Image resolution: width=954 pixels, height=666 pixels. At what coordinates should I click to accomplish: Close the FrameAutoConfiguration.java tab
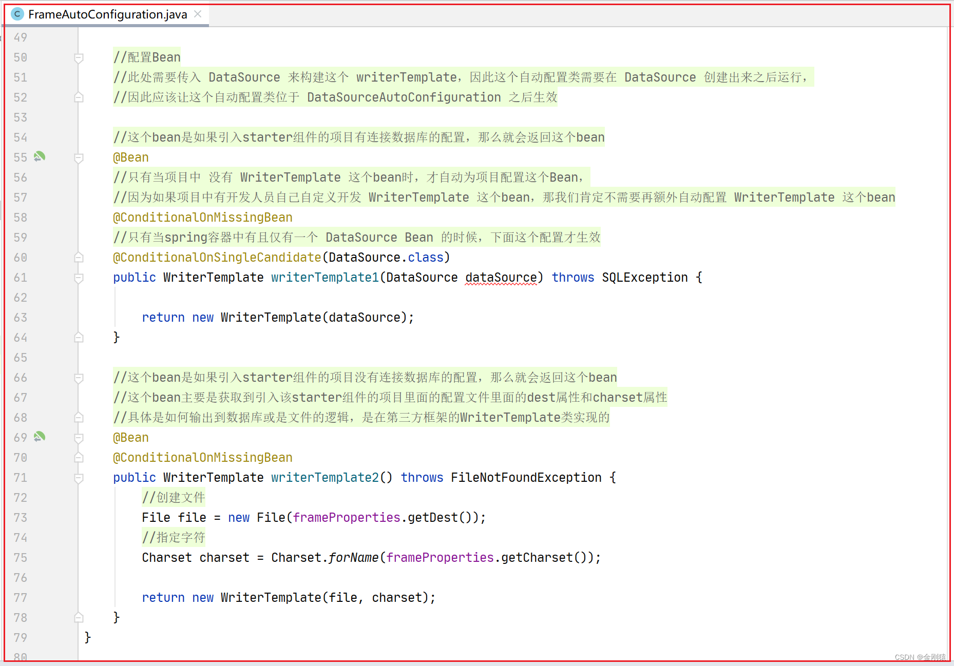pos(198,14)
